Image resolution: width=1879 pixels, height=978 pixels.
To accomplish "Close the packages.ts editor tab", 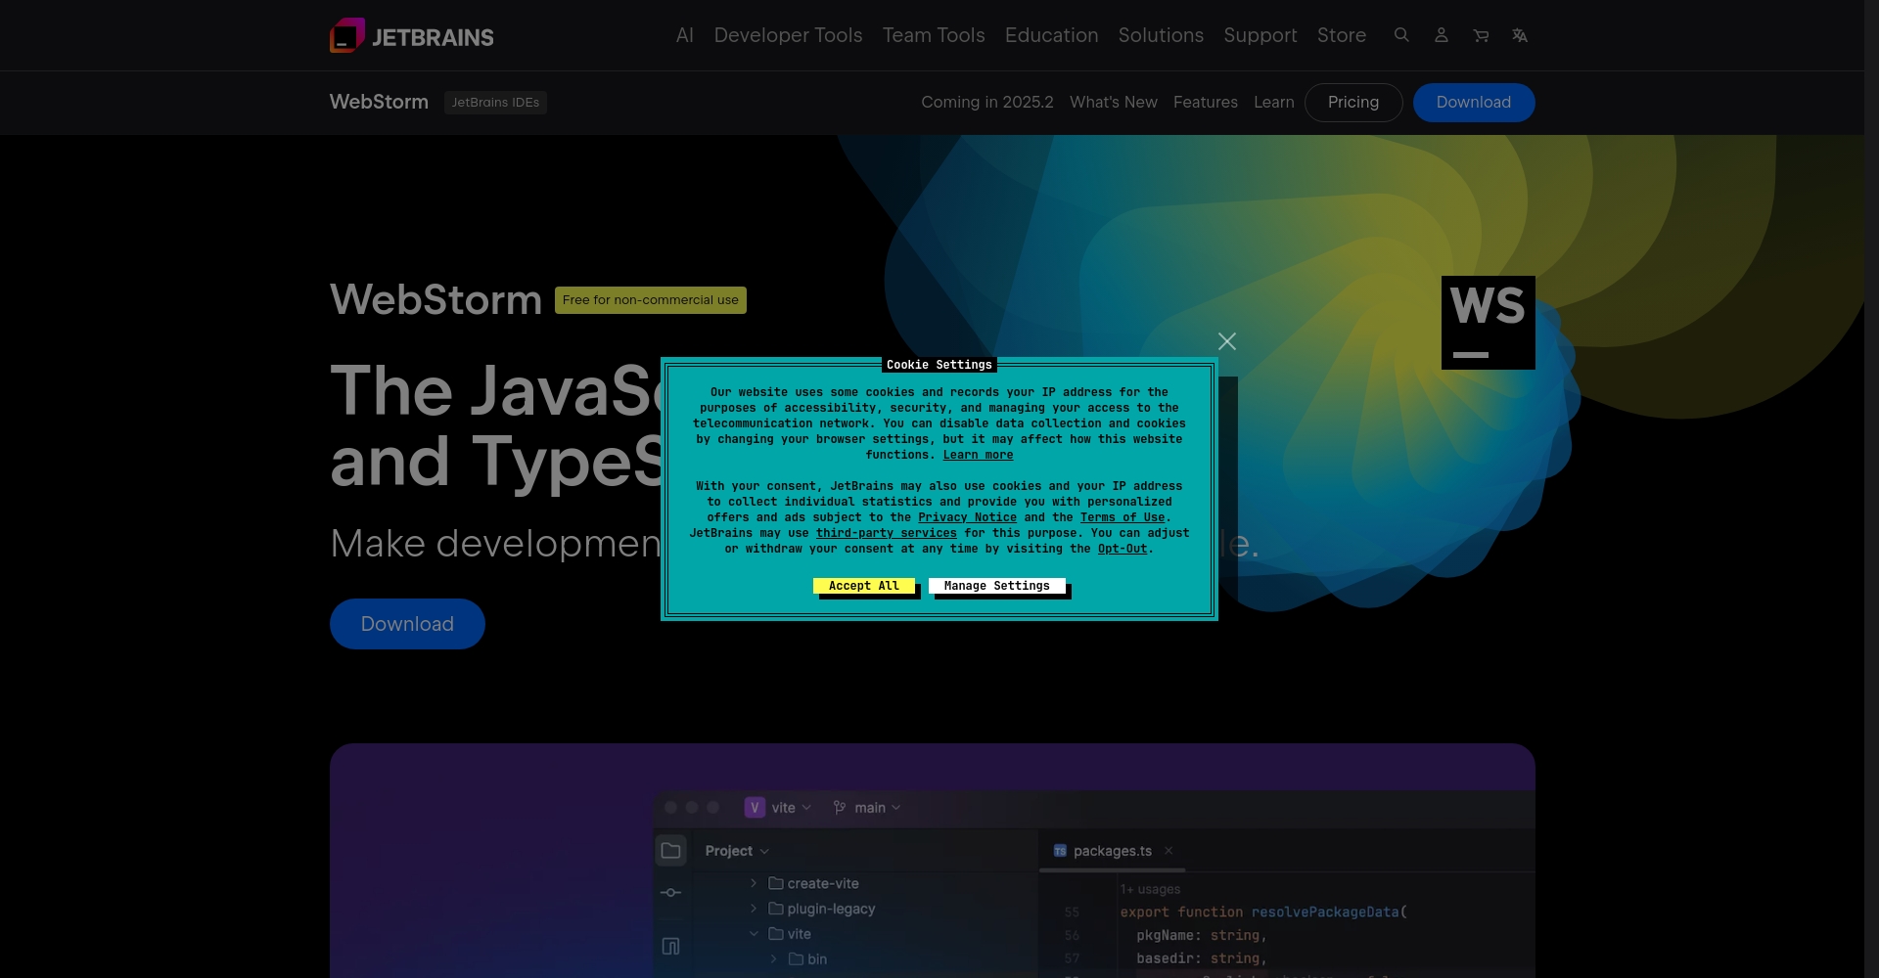I will [x=1169, y=851].
